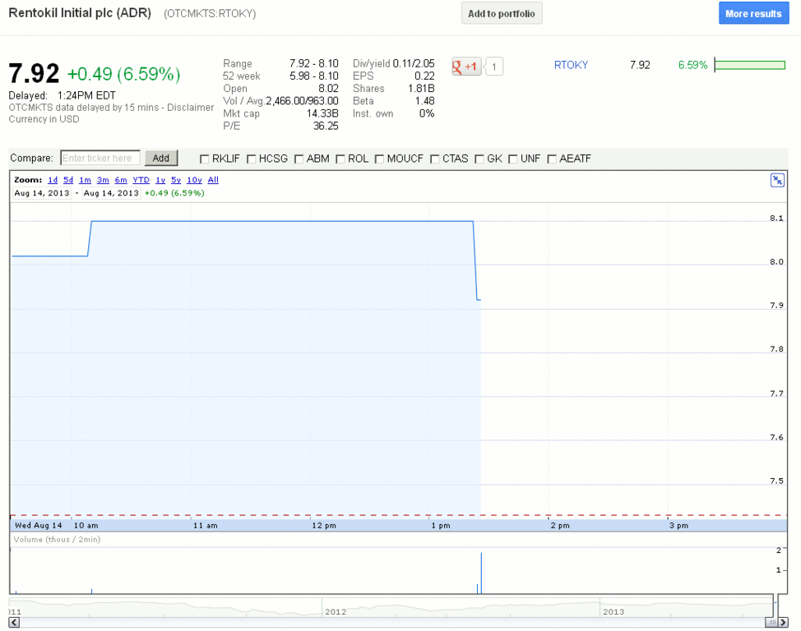Tick the HCSG comparison checkbox
The height and width of the screenshot is (631, 801).
[252, 159]
